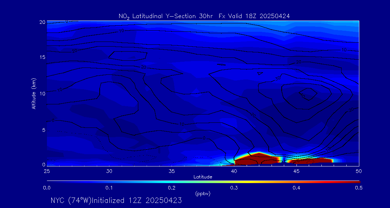Screen dimensions: 390x208
Task: Click the large dark red NO2 plume near latitude 42
Action: point(259,159)
